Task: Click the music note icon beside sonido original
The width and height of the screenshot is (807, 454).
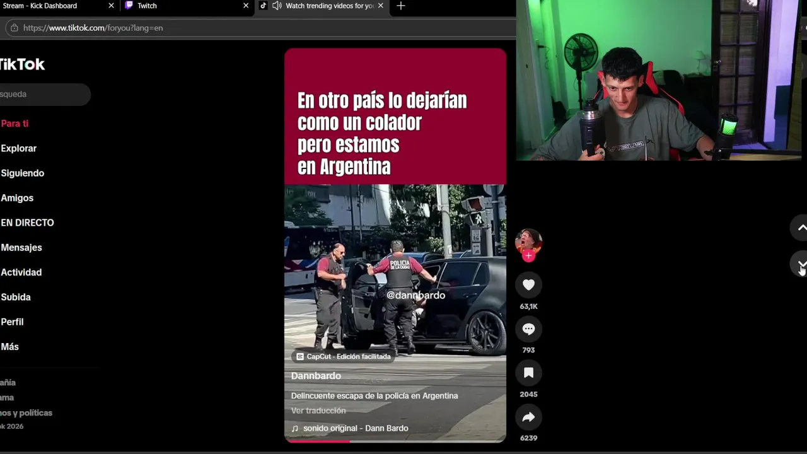Action: [x=294, y=428]
